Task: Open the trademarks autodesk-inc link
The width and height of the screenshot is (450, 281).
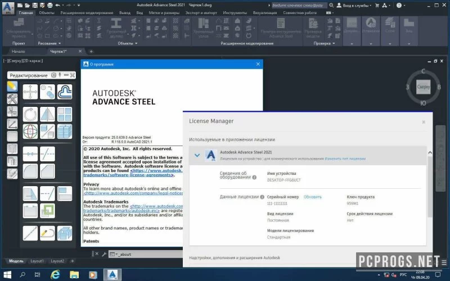Action: pyautogui.click(x=121, y=210)
